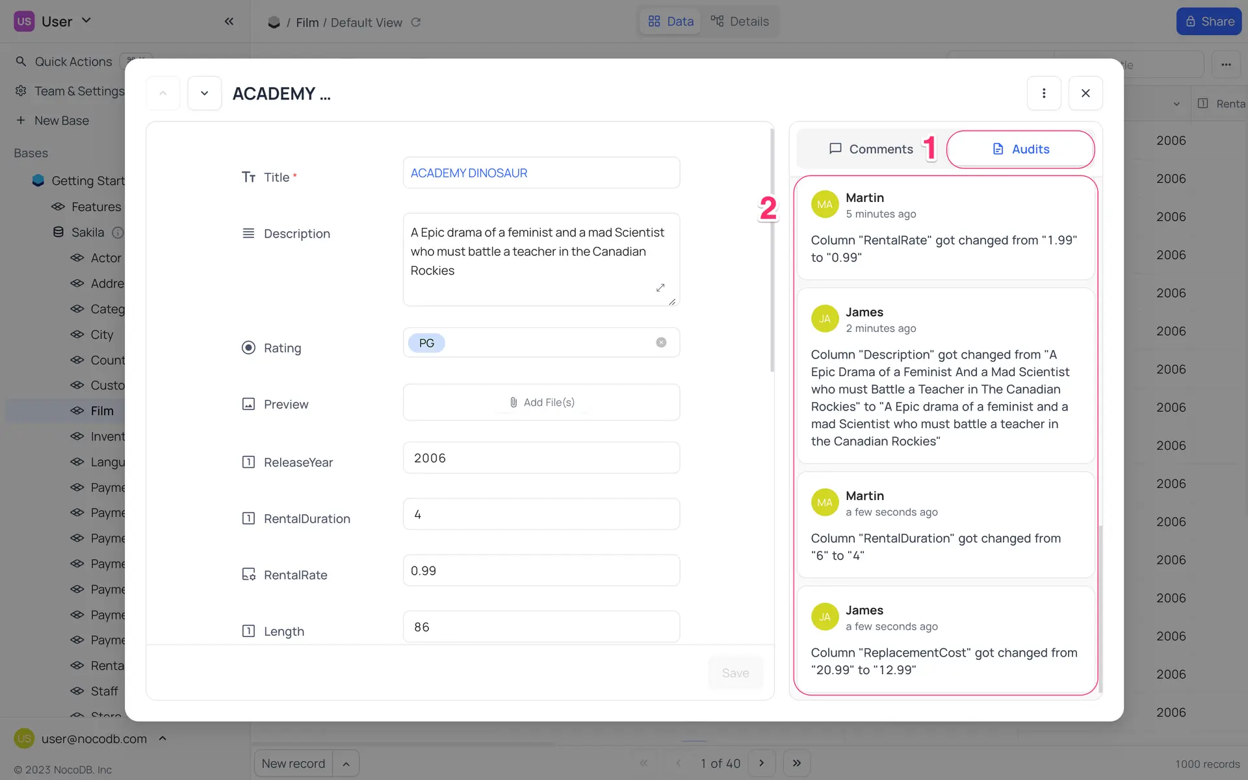
Task: Click the Share button
Action: 1209,21
